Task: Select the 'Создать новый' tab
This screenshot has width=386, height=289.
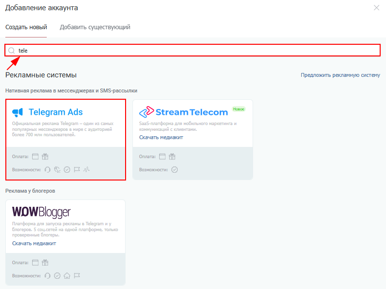Action: pos(26,27)
